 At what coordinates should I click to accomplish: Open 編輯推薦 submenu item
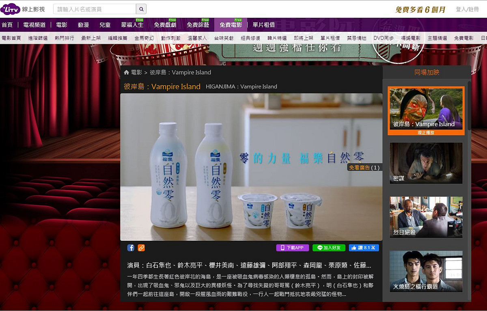click(x=118, y=38)
